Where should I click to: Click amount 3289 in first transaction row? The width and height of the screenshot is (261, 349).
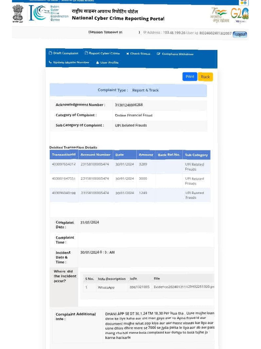tap(143, 164)
